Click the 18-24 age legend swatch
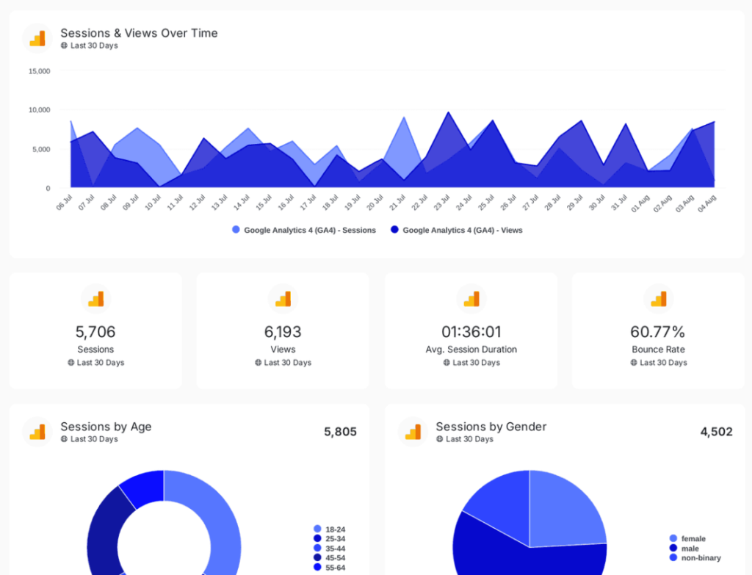752x575 pixels. pyautogui.click(x=317, y=529)
